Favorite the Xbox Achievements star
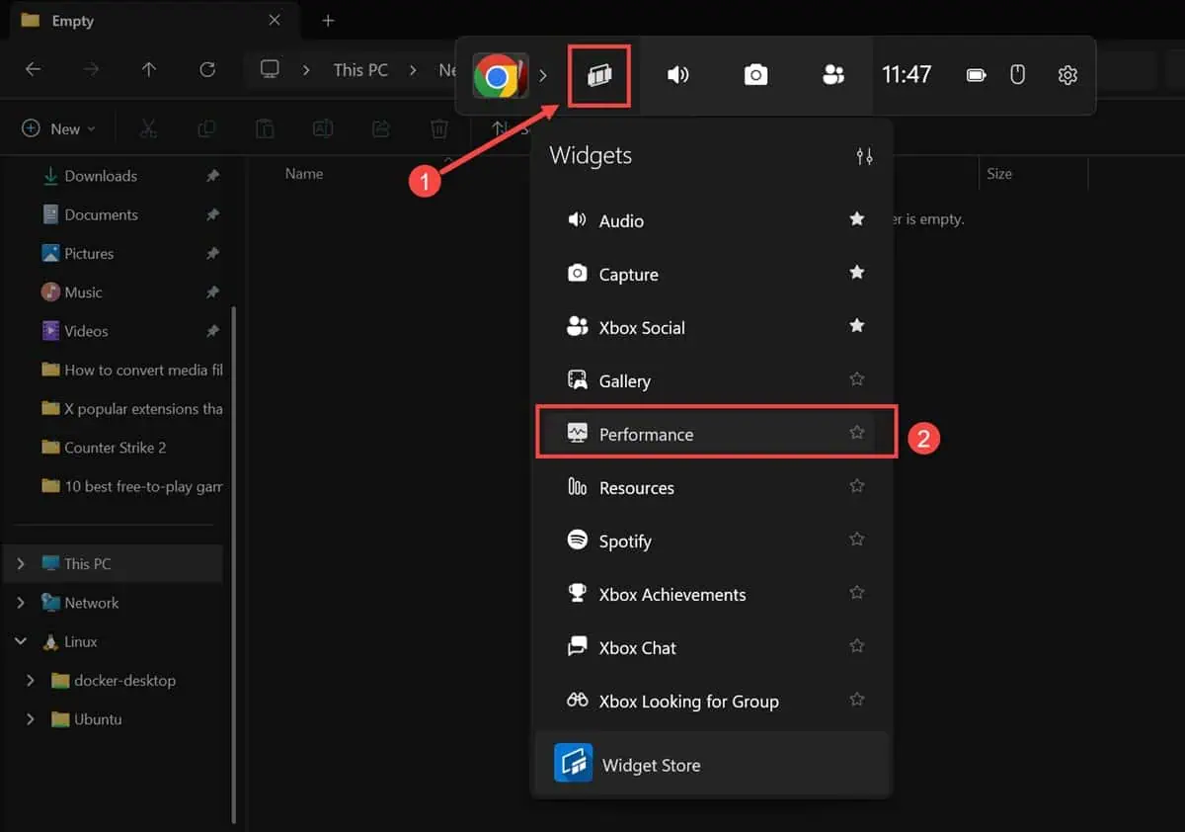 coord(857,592)
